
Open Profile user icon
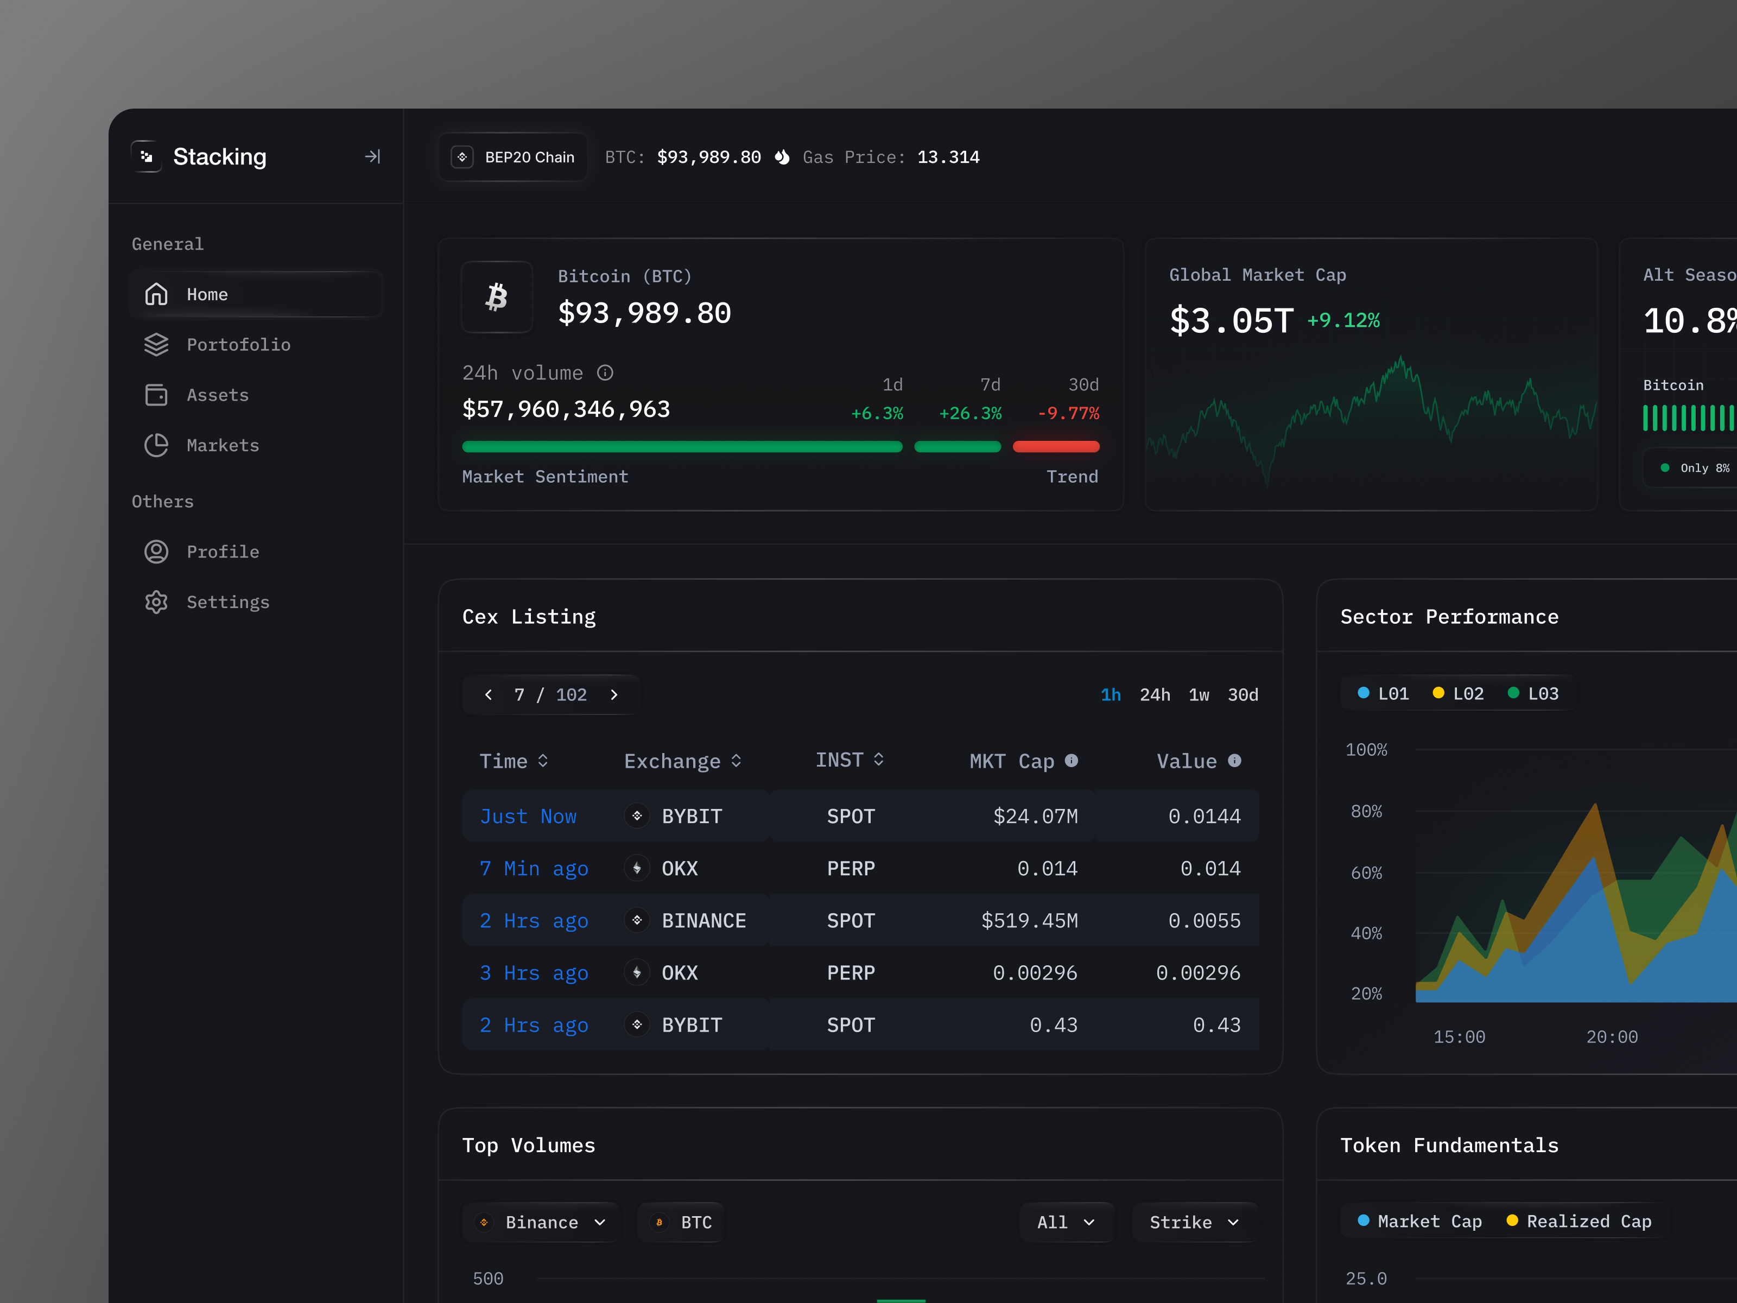coord(156,552)
